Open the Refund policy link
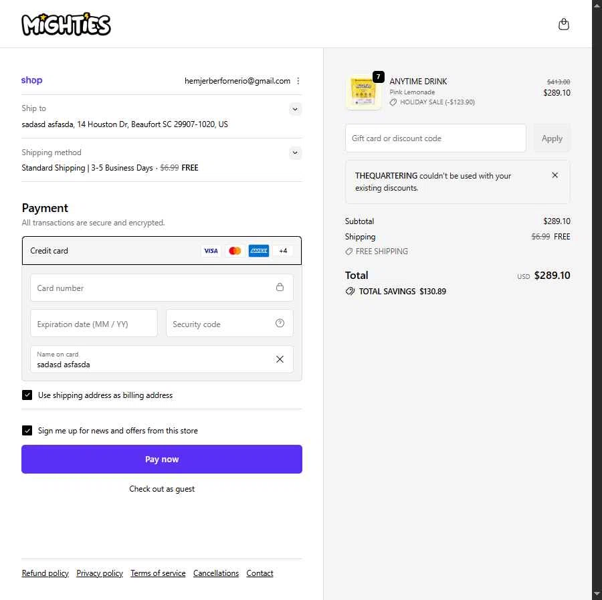Viewport: 602px width, 600px height. 45,573
